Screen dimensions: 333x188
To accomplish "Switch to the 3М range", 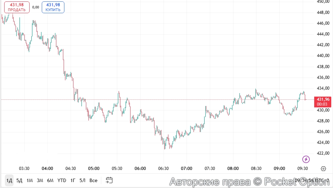I will pos(40,180).
